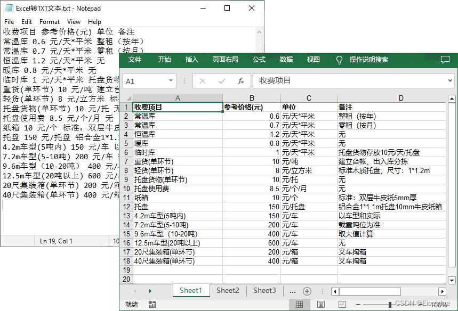Click the zoom out minus button
This screenshot has height=311, width=458.
(x=358, y=305)
